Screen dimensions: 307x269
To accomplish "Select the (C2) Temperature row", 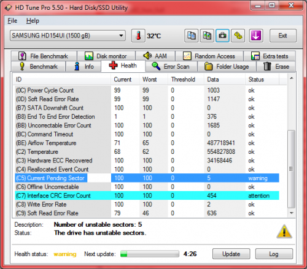I will click(147, 152).
